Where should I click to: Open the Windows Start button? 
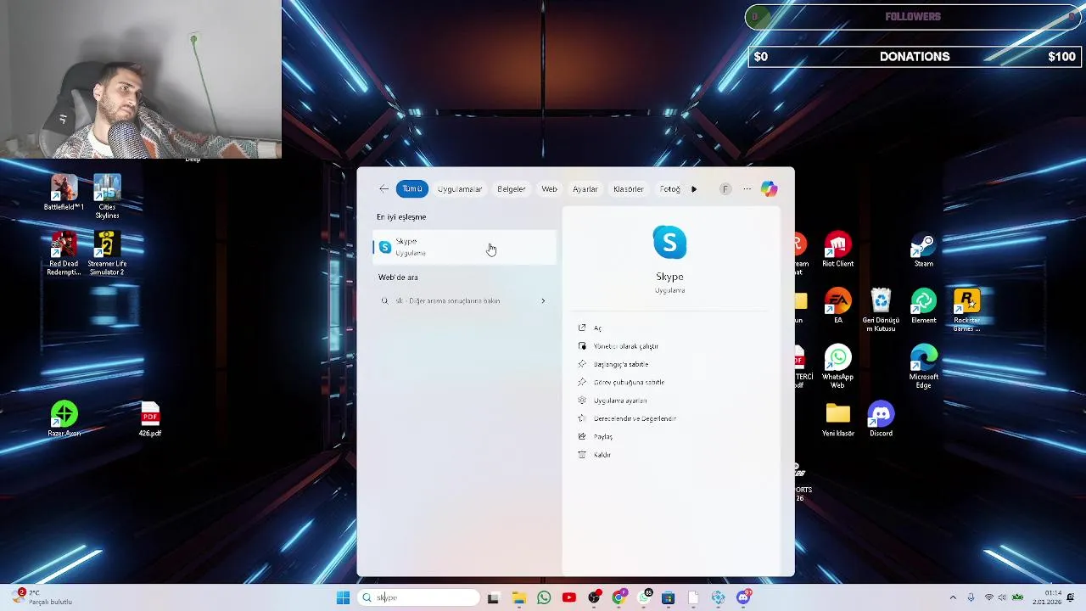click(343, 597)
